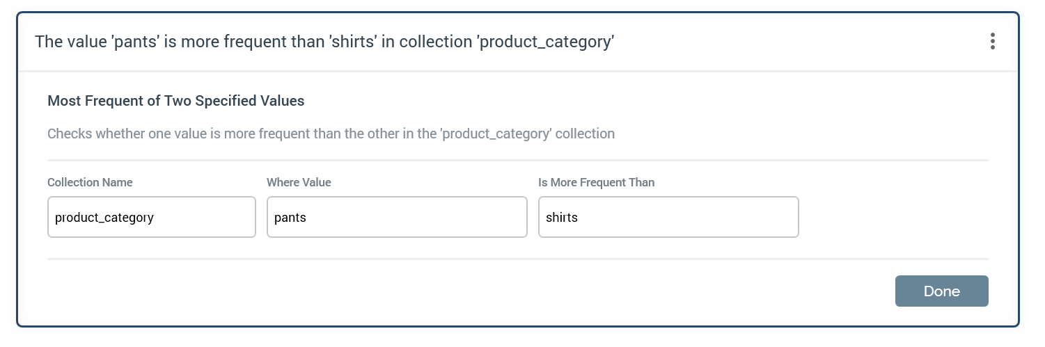Click the word 'shirts' in the card title
The height and width of the screenshot is (347, 1045).
tap(353, 42)
